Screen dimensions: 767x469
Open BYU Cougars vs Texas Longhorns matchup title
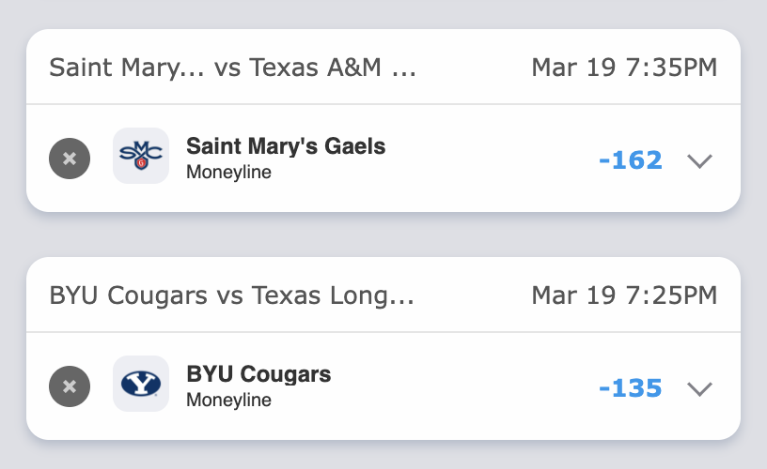[x=231, y=296]
